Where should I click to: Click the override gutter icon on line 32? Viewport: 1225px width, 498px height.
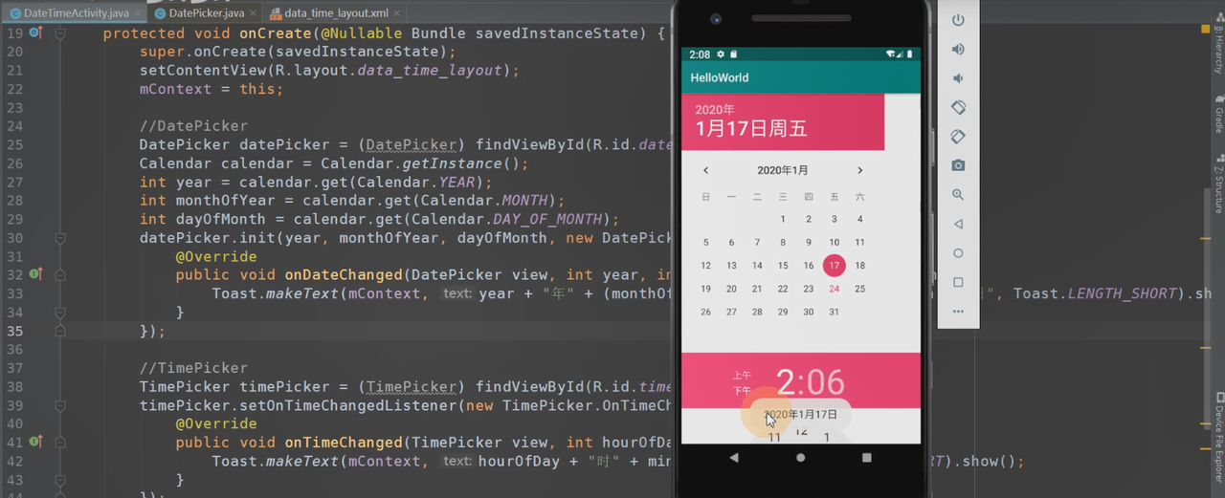tap(35, 274)
